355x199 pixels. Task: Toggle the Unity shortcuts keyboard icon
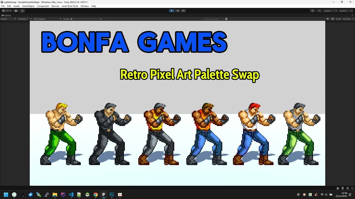pos(332,19)
